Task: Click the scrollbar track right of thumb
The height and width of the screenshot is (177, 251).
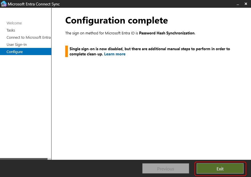Action: pyautogui.click(x=49, y=159)
